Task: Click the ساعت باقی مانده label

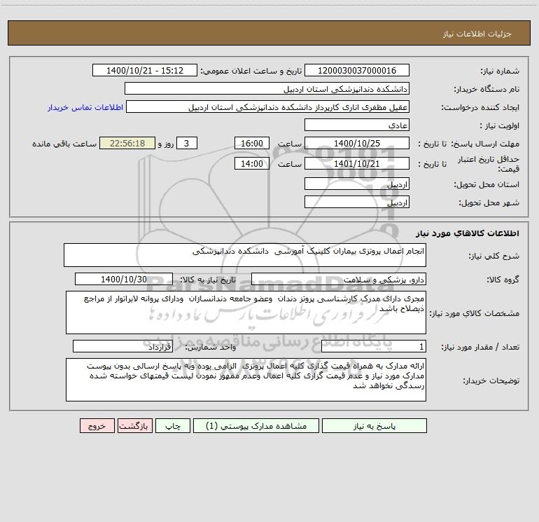Action: point(64,144)
